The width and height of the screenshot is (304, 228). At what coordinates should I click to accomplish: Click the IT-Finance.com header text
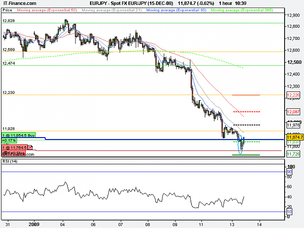pyautogui.click(x=20, y=3)
